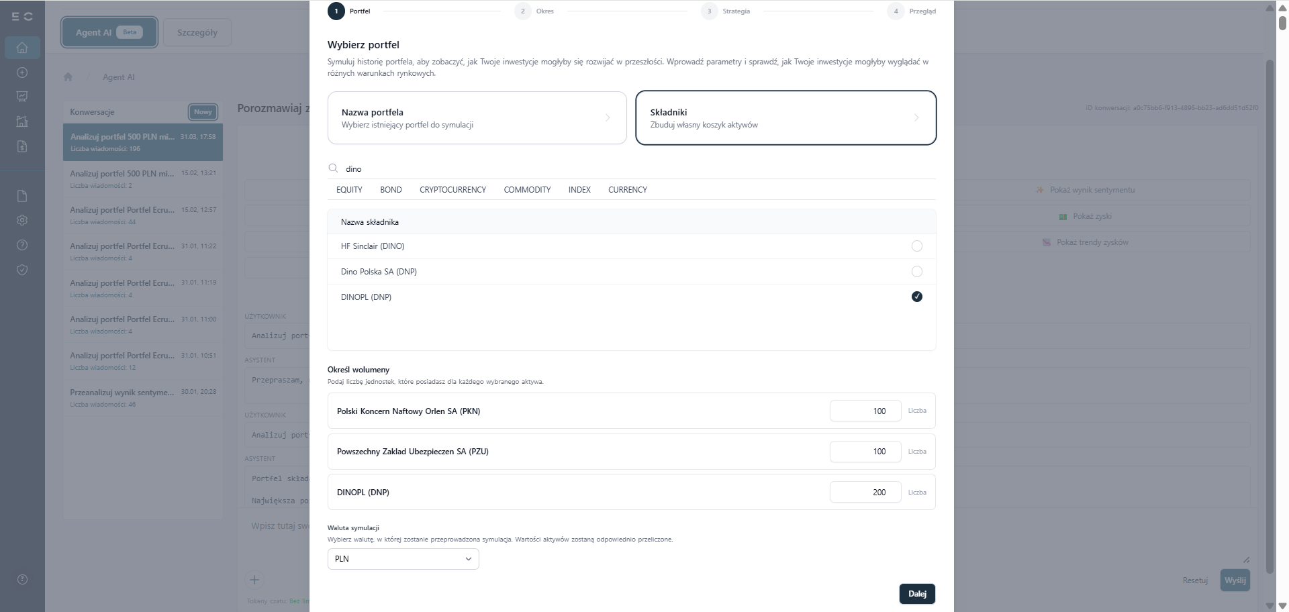Image resolution: width=1289 pixels, height=612 pixels.
Task: Edit the volume field for PZU
Action: 865,452
